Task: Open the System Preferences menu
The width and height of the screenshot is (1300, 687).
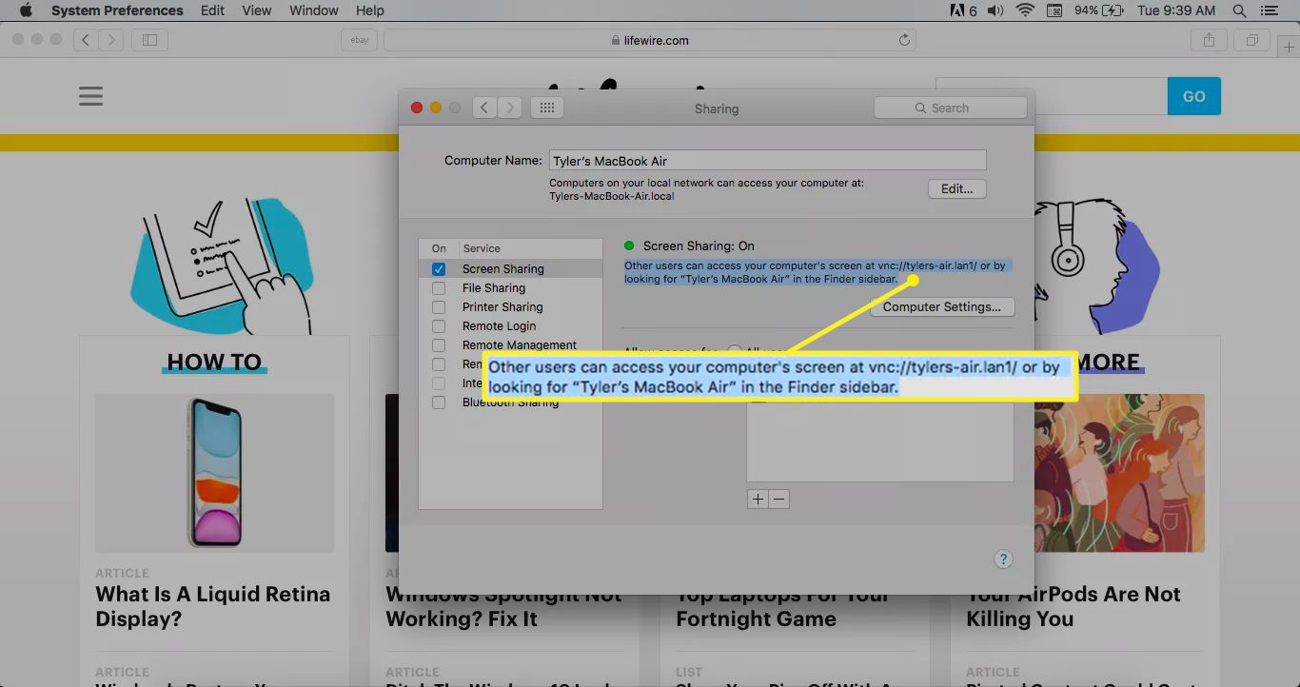Action: click(117, 10)
